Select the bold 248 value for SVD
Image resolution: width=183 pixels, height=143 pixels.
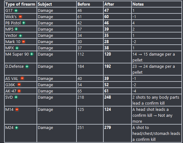click(108, 97)
